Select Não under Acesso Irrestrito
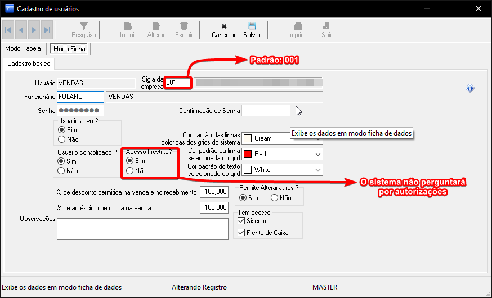This screenshot has width=492, height=298. [130, 170]
